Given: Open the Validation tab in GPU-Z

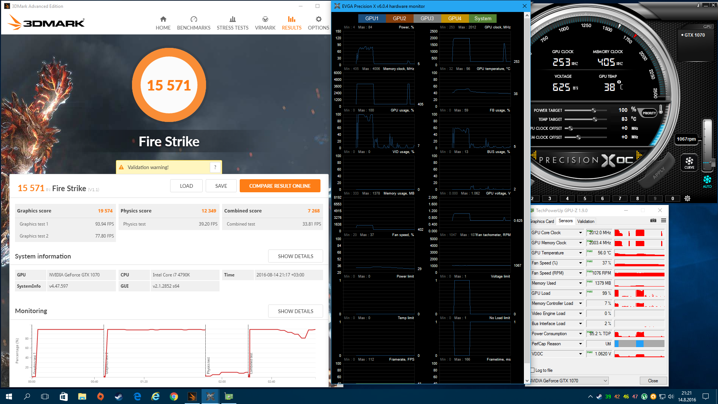Looking at the screenshot, I should point(586,221).
